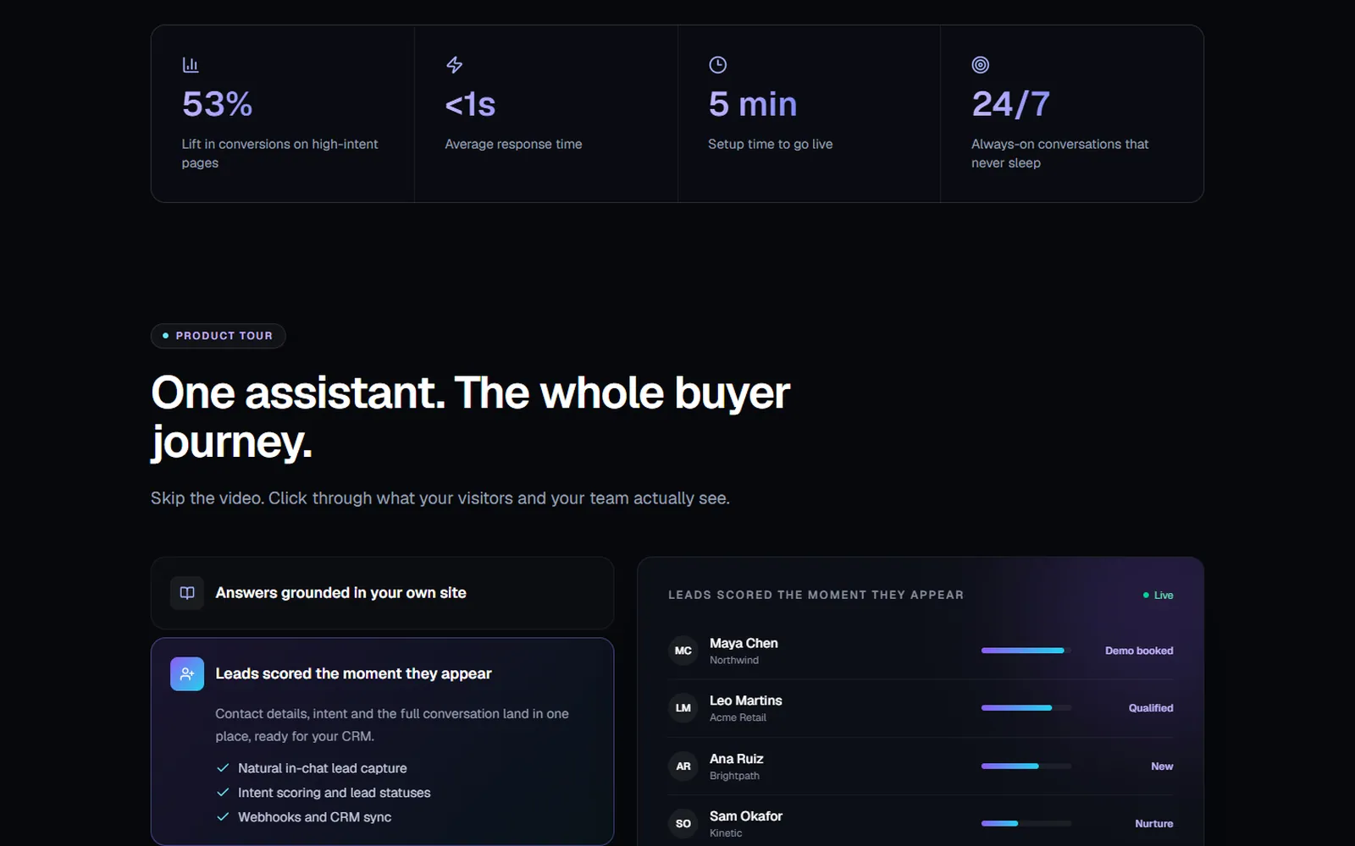This screenshot has width=1355, height=846.
Task: Select the 'Leads scored the moment they appear' item
Action: (x=382, y=741)
